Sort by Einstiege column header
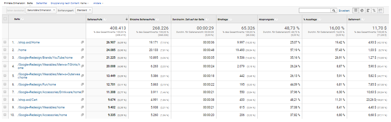 point(223,19)
